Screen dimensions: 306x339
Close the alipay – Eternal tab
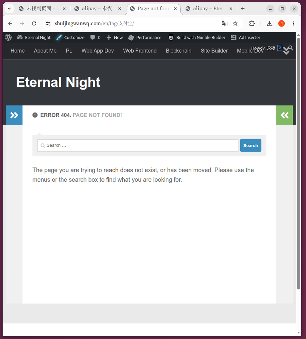click(231, 9)
